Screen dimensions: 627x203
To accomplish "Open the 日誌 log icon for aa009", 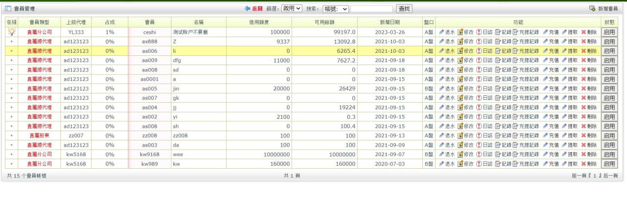I will 479,60.
